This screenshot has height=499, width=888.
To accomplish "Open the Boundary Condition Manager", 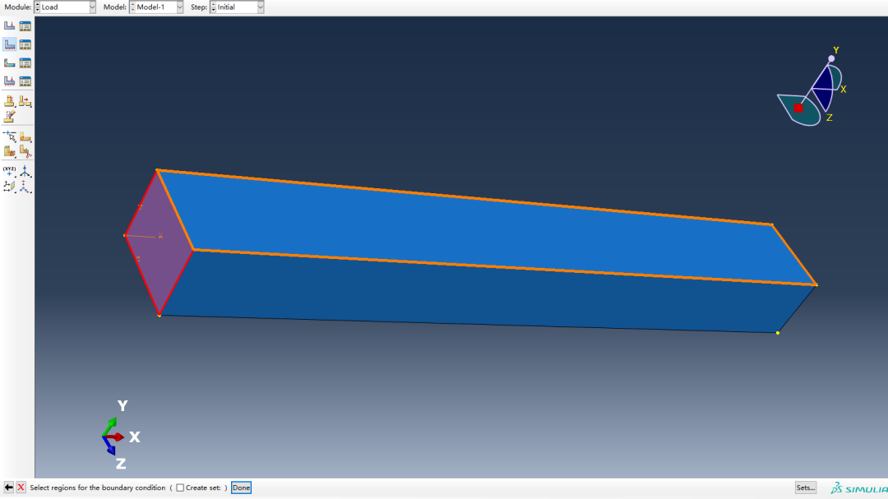I will [25, 44].
